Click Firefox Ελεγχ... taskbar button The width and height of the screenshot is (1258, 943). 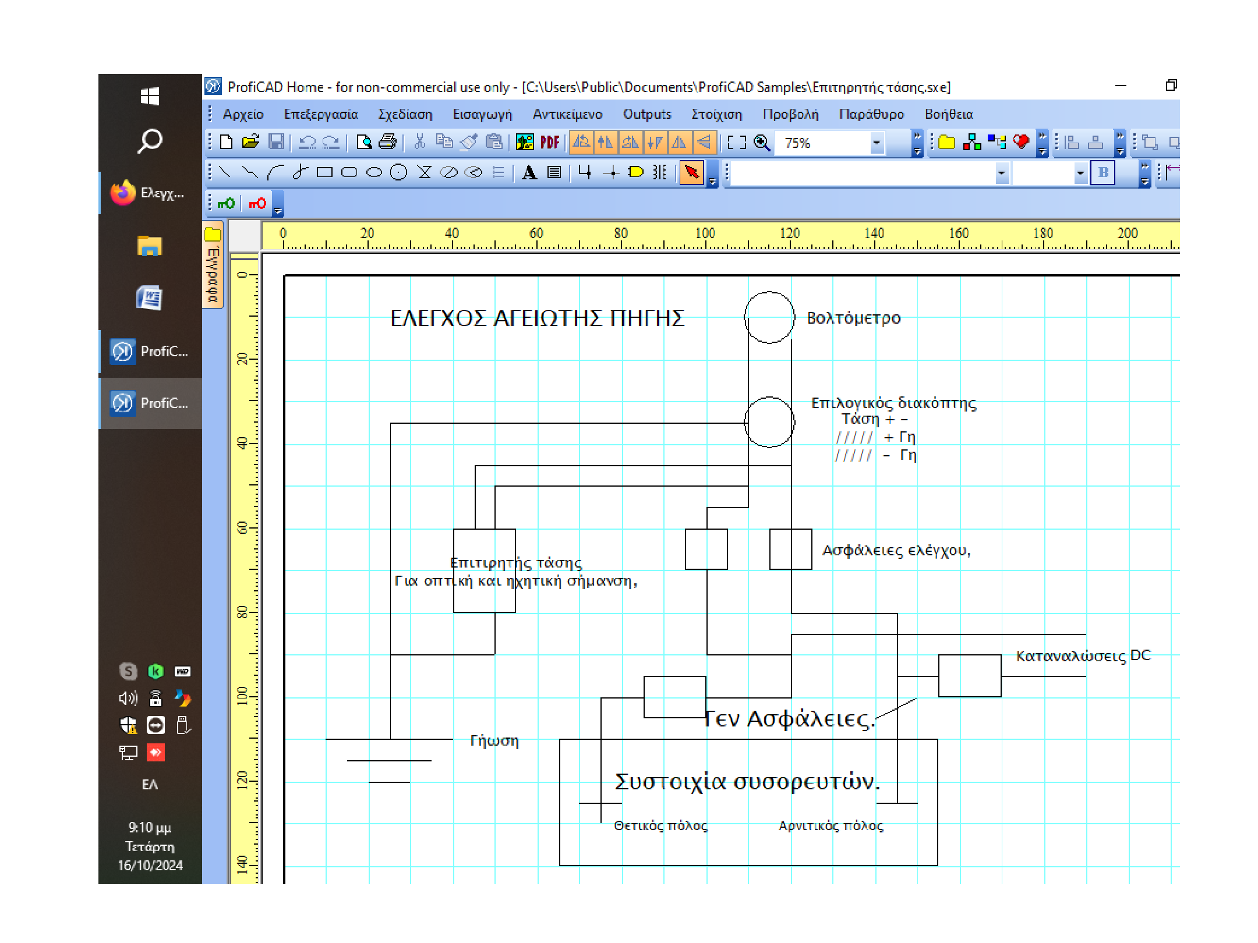150,193
